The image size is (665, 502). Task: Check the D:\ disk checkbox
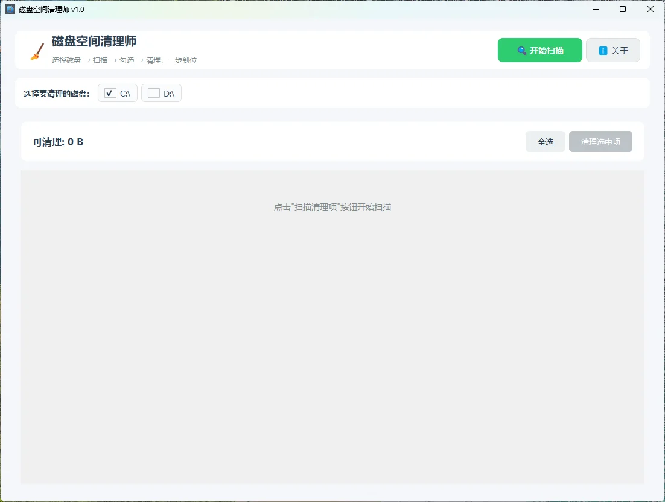[x=153, y=94]
